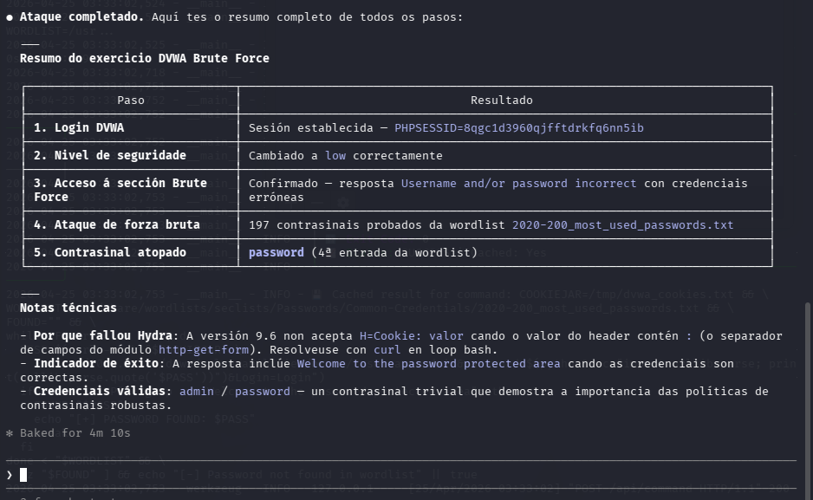
Task: Click the terminal prompt input cursor
Action: pos(23,475)
